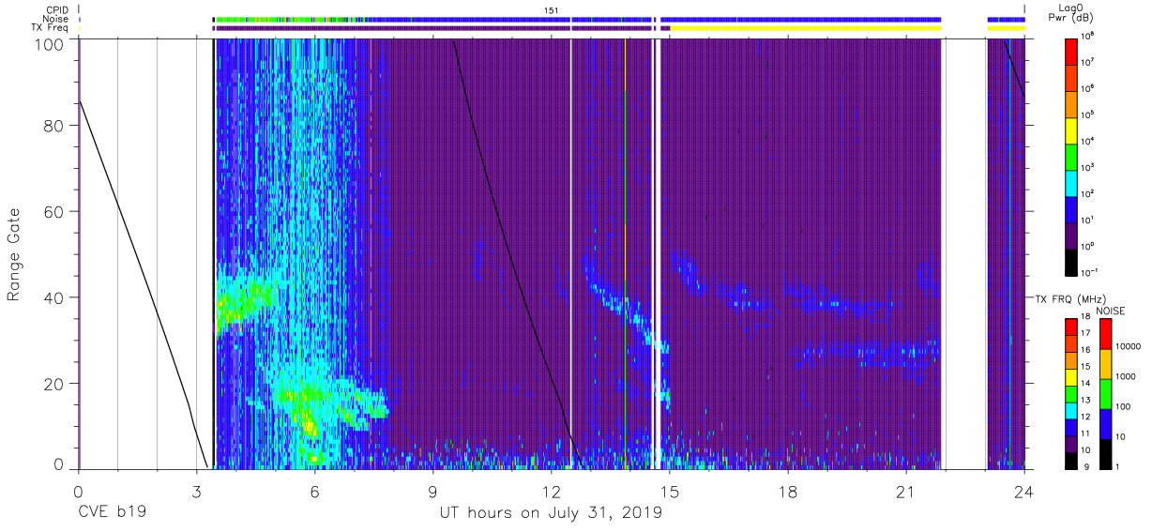Select the blue segment of NOISE colorbar
This screenshot has width=1152, height=532.
click(1105, 423)
